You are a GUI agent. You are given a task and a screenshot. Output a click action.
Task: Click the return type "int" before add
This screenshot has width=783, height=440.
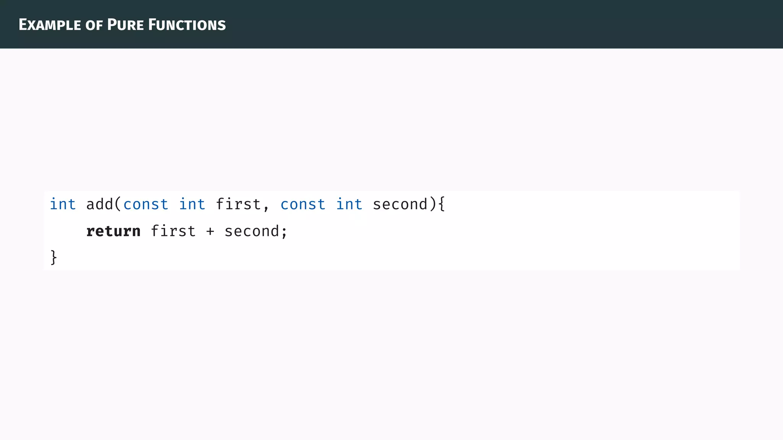point(63,204)
